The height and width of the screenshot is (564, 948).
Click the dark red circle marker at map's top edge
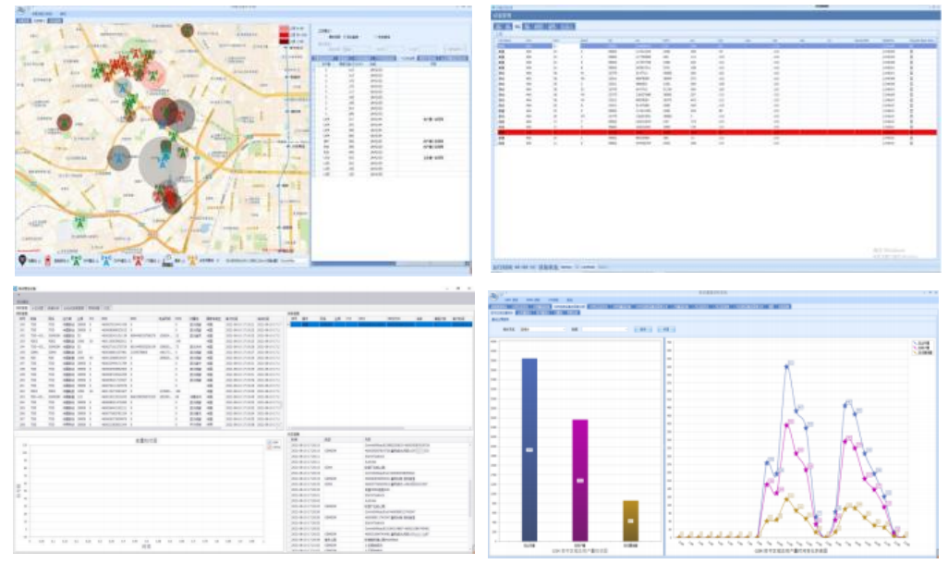click(188, 31)
